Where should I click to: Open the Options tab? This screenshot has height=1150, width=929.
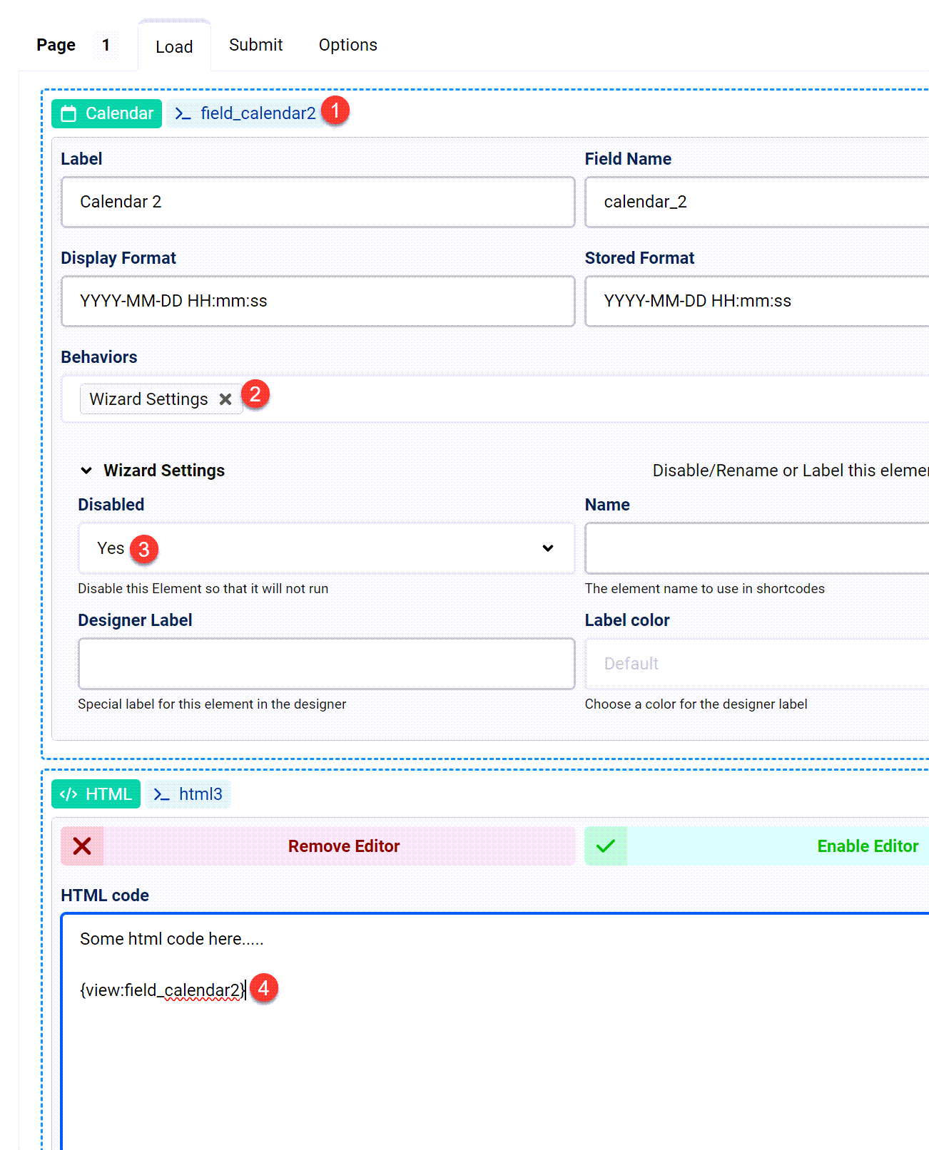347,45
